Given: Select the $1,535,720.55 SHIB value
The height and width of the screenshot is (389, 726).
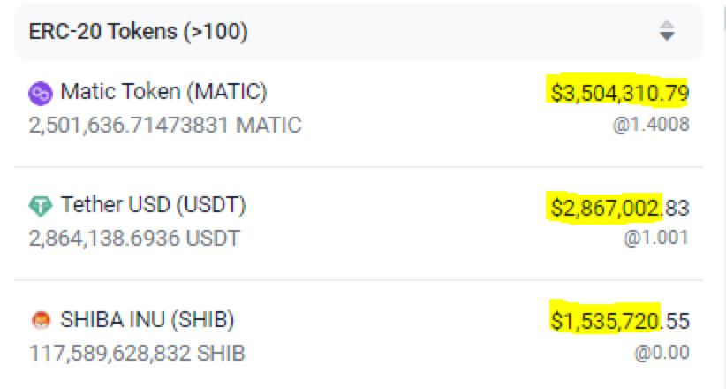Looking at the screenshot, I should (x=619, y=321).
